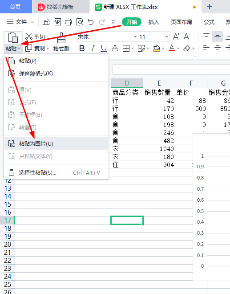Click the draw border pencil icon
This screenshot has height=294, width=230.
click(141, 49)
